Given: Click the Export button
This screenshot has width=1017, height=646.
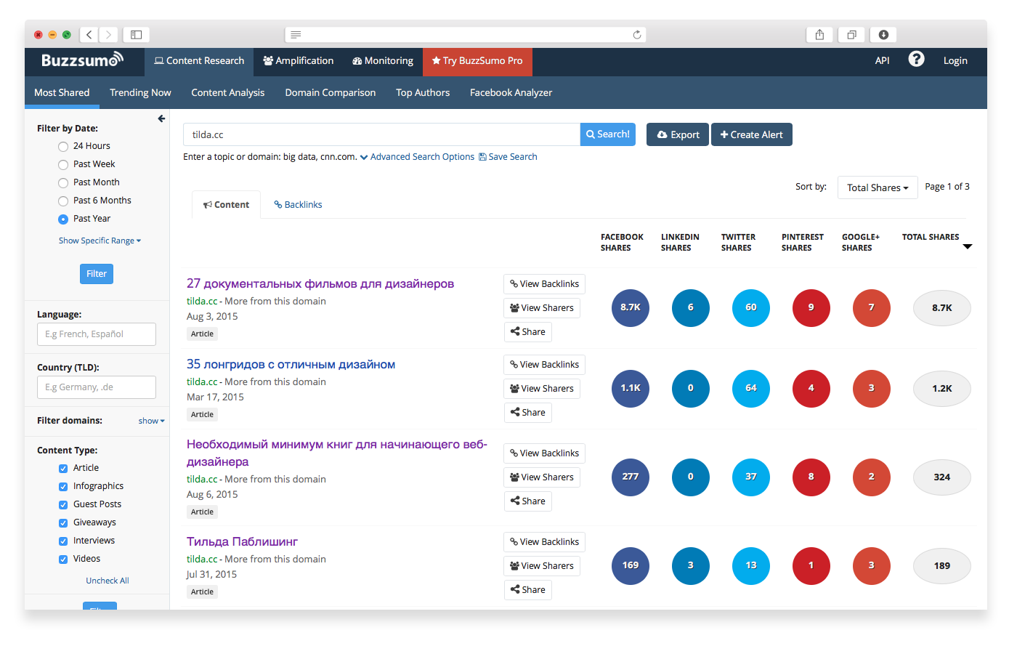Looking at the screenshot, I should pos(677,134).
